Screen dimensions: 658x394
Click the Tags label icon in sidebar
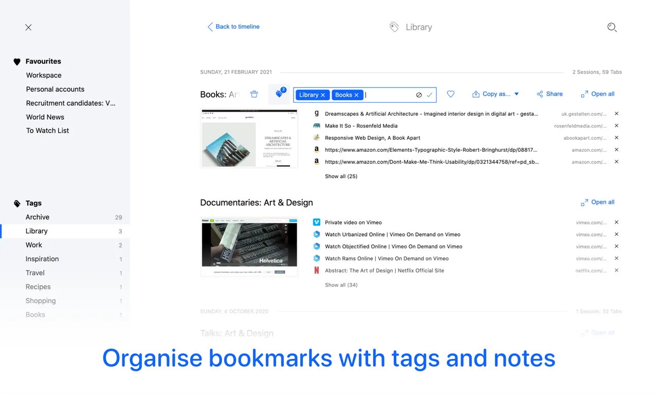pyautogui.click(x=17, y=203)
